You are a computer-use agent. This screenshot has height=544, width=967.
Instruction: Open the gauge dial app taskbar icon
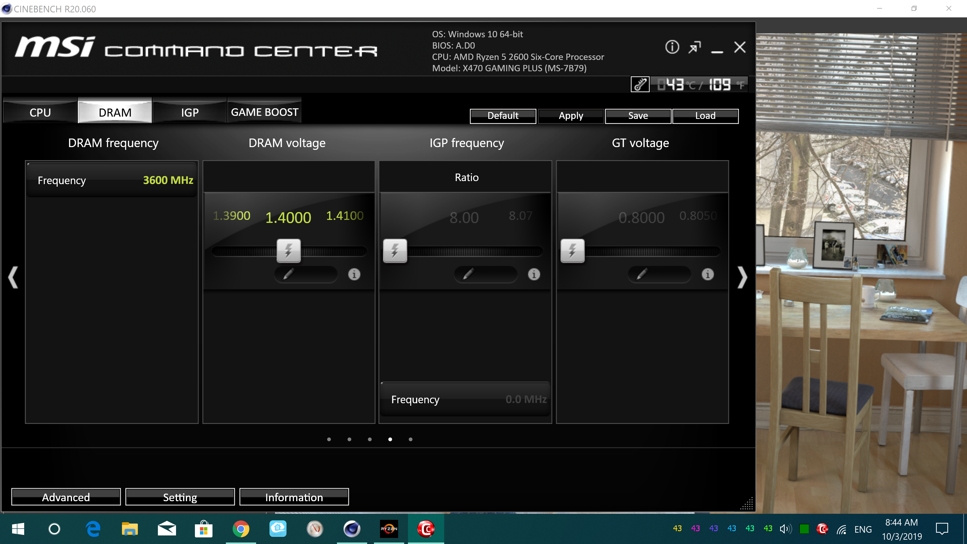[x=315, y=529]
